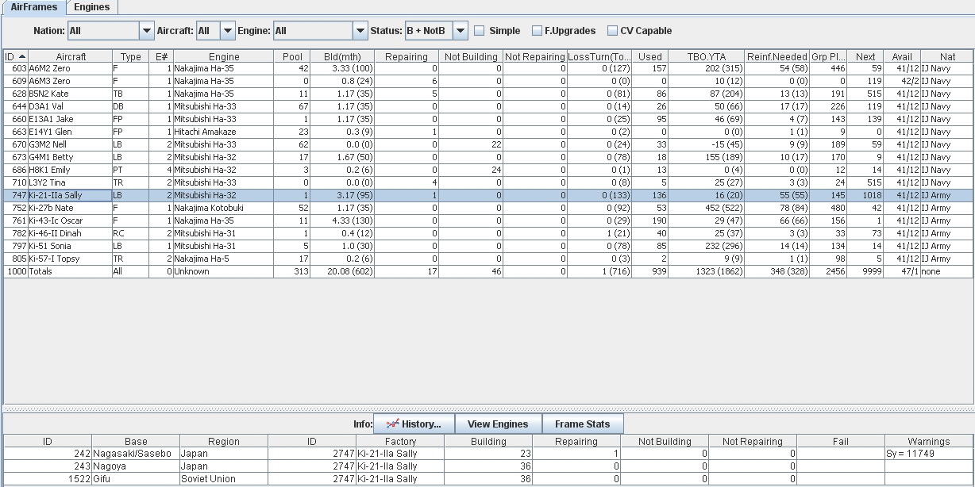975x487 pixels.
Task: Select the Nagasaki/Sasebo base row
Action: coord(488,454)
